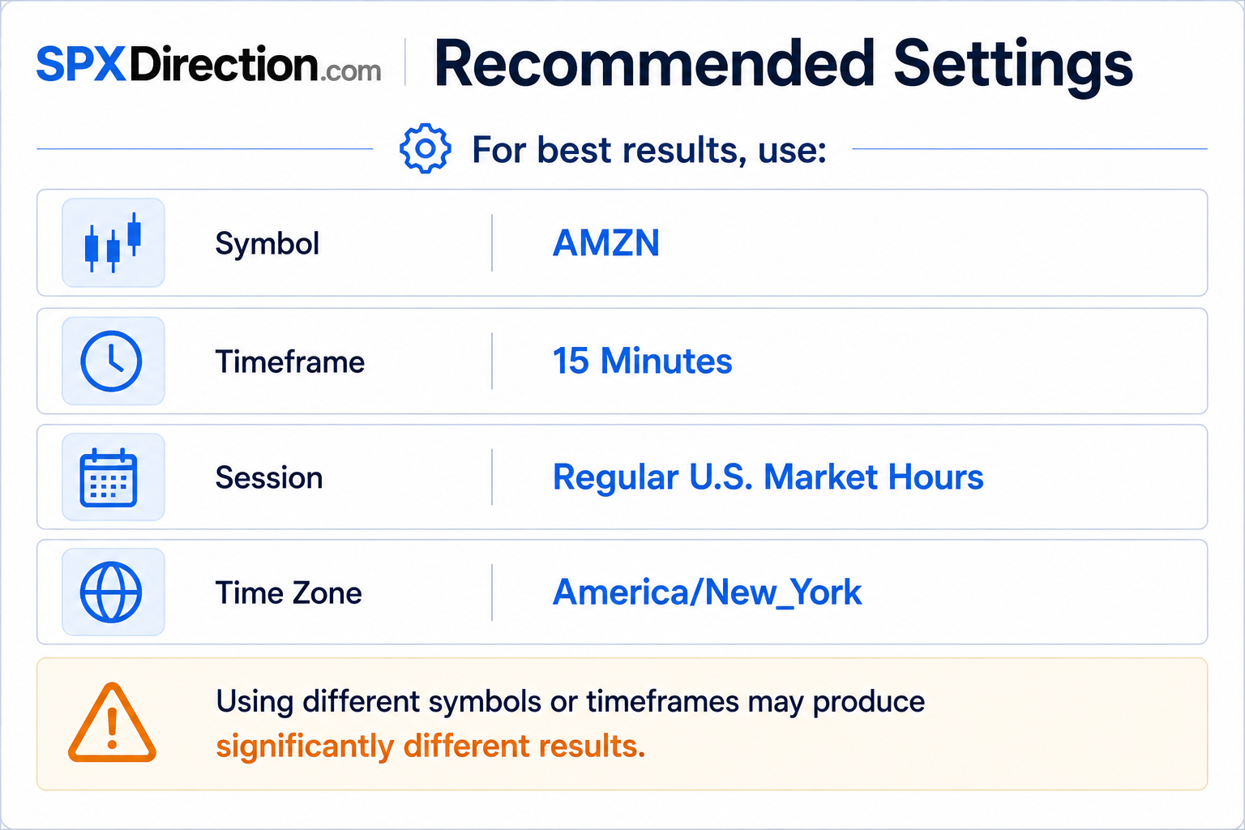Image resolution: width=1245 pixels, height=830 pixels.
Task: Open the SPXDirection.com logo
Action: tap(209, 65)
